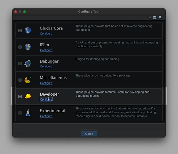The height and width of the screenshot is (154, 178).
Task: Disable the Developer package checkbox
Action: tap(20, 96)
